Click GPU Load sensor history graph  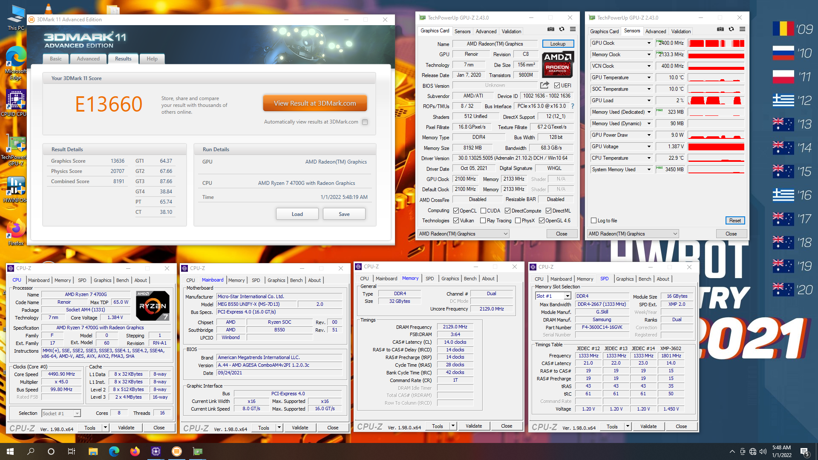(716, 101)
